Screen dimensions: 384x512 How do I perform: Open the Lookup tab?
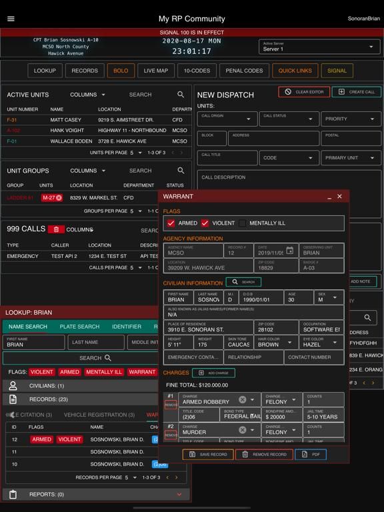45,71
